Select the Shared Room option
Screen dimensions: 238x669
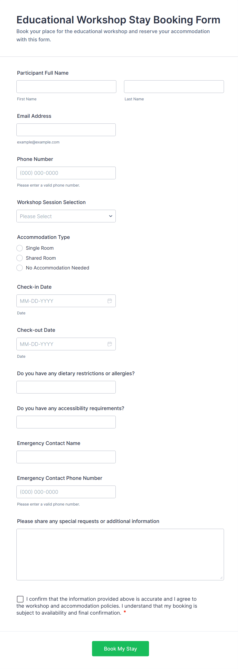click(x=20, y=258)
